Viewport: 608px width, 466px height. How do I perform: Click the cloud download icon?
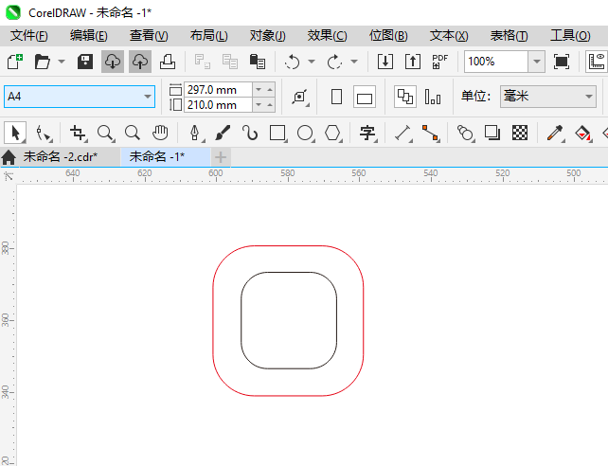point(113,62)
